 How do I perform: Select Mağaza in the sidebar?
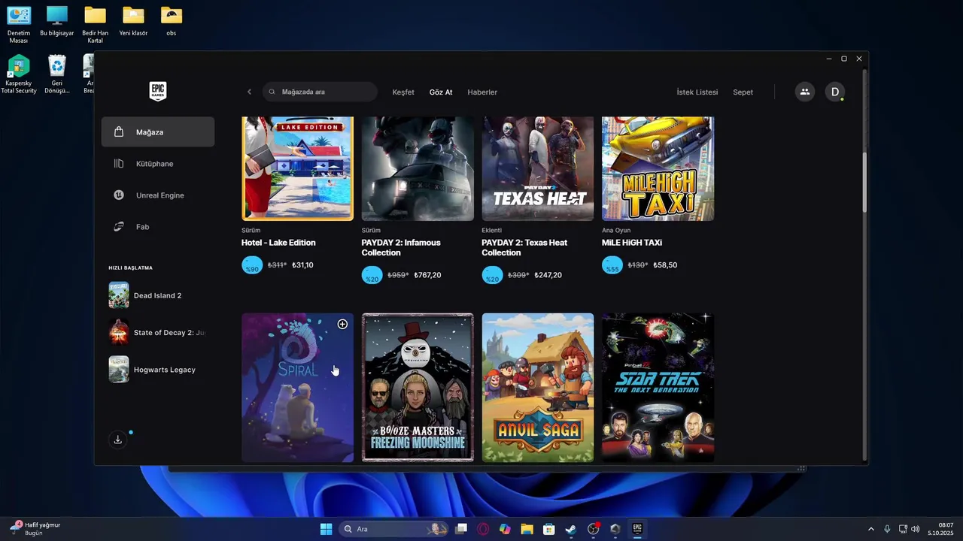click(158, 131)
